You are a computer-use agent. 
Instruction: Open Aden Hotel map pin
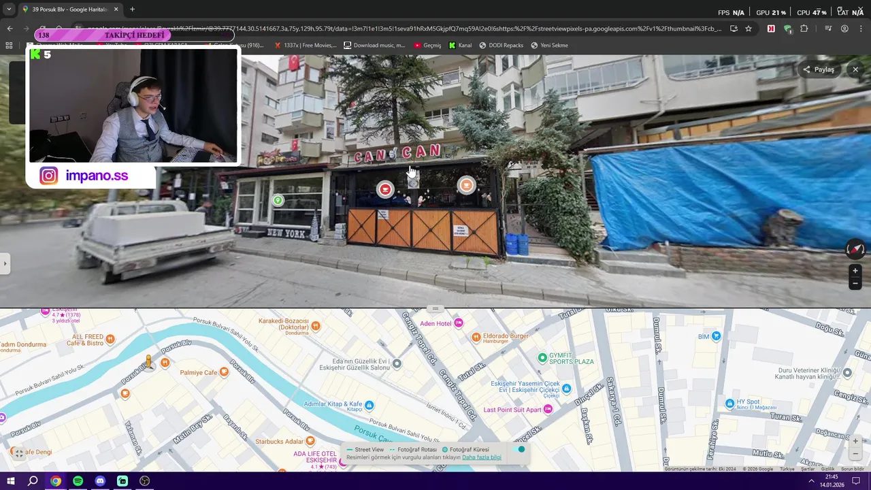[459, 323]
